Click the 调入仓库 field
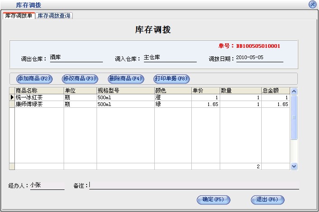The height and width of the screenshot is (212, 319). (x=170, y=58)
